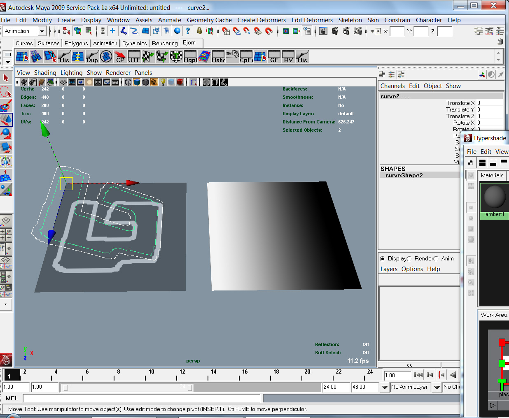Click the His shelf icon
The height and width of the screenshot is (418, 509).
tap(64, 56)
